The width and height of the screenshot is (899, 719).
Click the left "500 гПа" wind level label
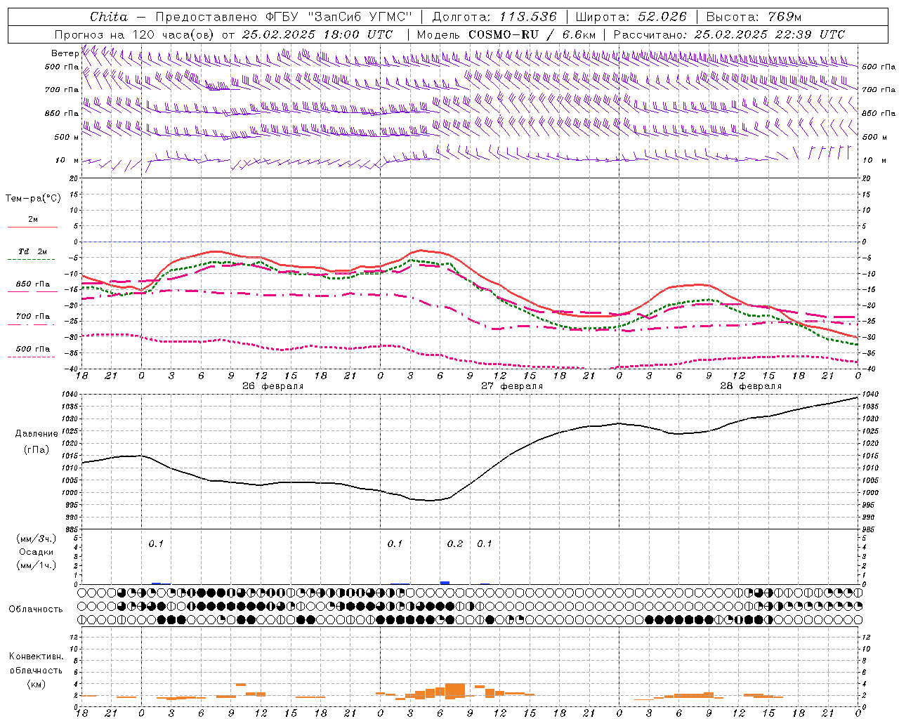[62, 67]
